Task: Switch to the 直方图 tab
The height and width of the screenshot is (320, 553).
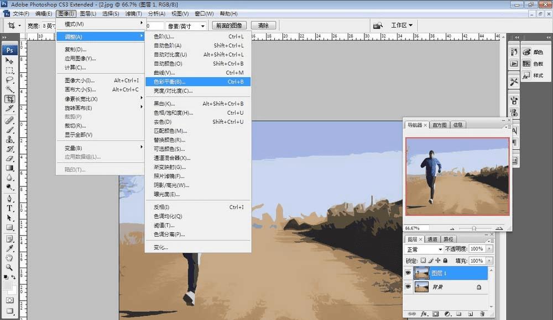Action: point(440,125)
